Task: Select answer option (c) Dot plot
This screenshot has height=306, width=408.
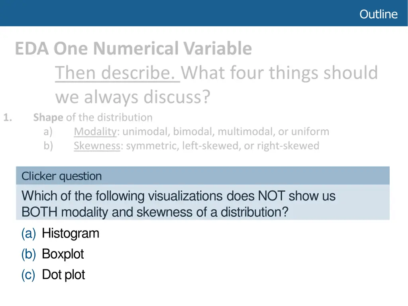Action: click(53, 275)
